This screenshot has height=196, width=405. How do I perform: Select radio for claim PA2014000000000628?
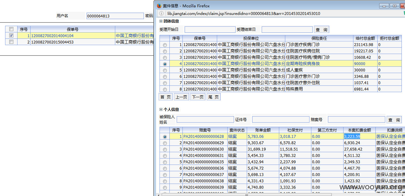pyautogui.click(x=165, y=137)
